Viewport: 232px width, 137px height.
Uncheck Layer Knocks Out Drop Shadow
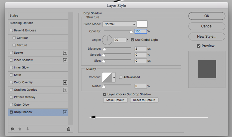tap(105, 94)
